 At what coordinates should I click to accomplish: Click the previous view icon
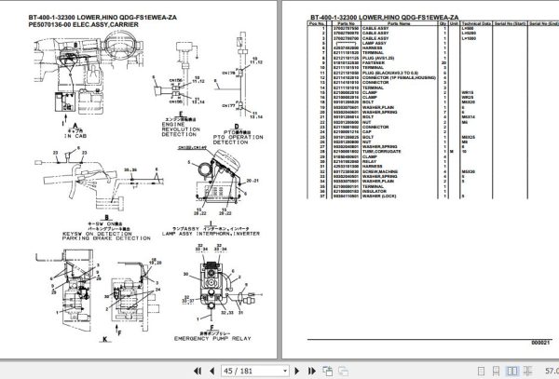328,371
